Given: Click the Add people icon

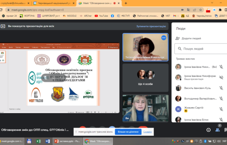Looking at the screenshot, I should pos(177,38).
